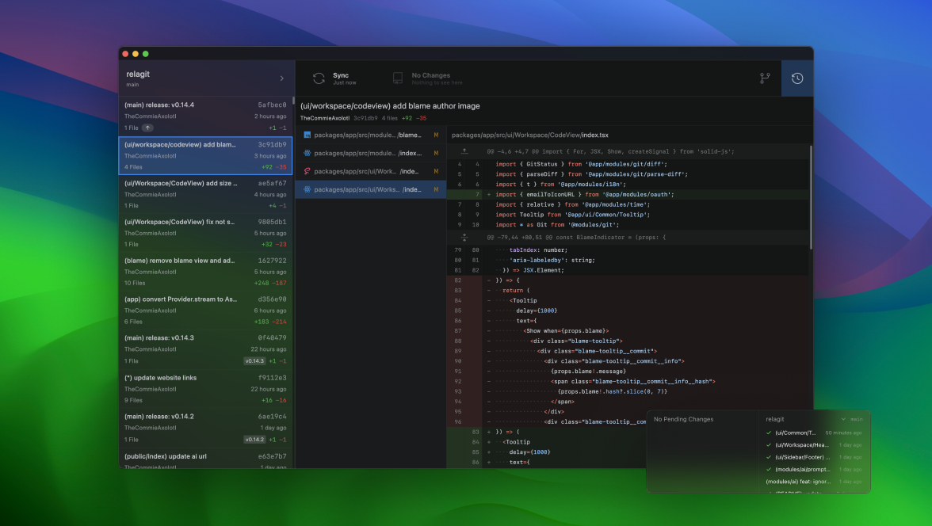Open the branch switcher icon in header
Image resolution: width=932 pixels, height=526 pixels.
coord(765,78)
